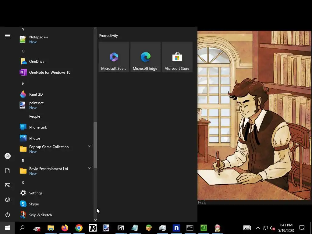Screen dimensions: 312x234
Task: Show hidden system tray icons
Action: click(x=258, y=228)
